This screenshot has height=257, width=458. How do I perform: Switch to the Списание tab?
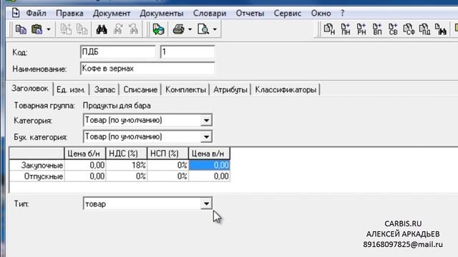[x=140, y=90]
